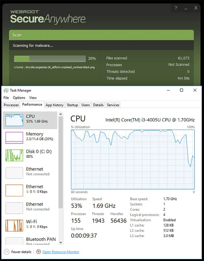Click the Up time 0:00:09:37 value
The width and height of the screenshot is (204, 261).
tap(84, 236)
